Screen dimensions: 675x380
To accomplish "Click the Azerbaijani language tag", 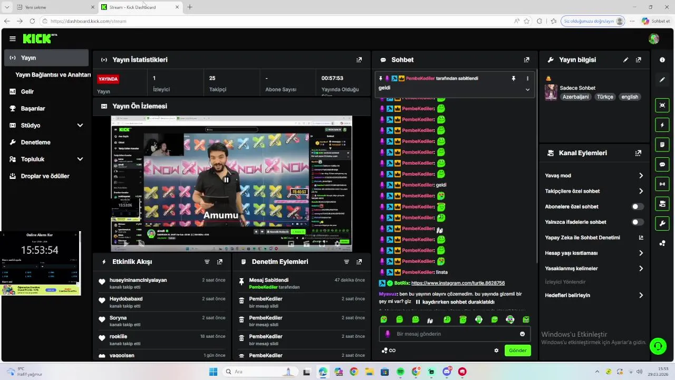I will point(575,97).
